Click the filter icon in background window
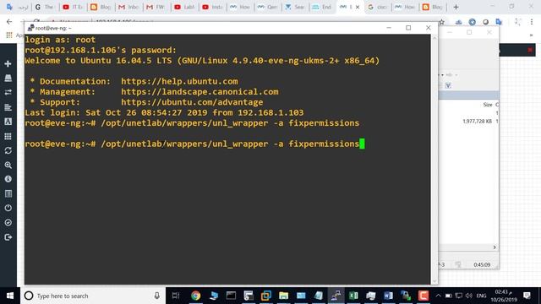The image size is (541, 304). point(448,85)
